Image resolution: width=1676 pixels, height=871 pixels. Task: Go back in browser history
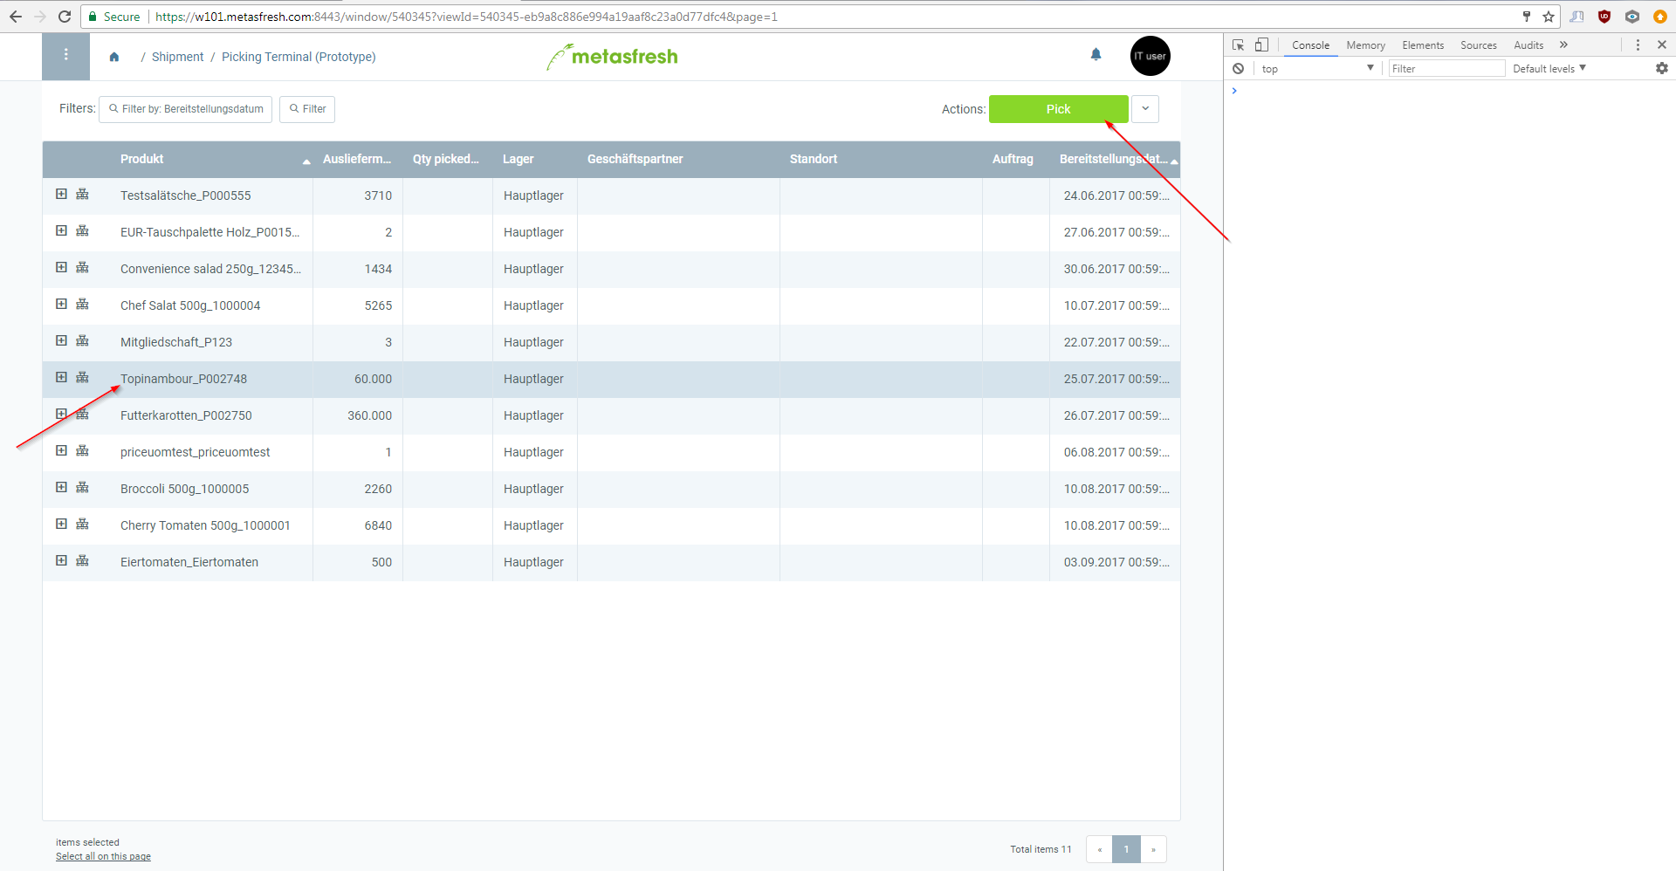[x=16, y=17]
